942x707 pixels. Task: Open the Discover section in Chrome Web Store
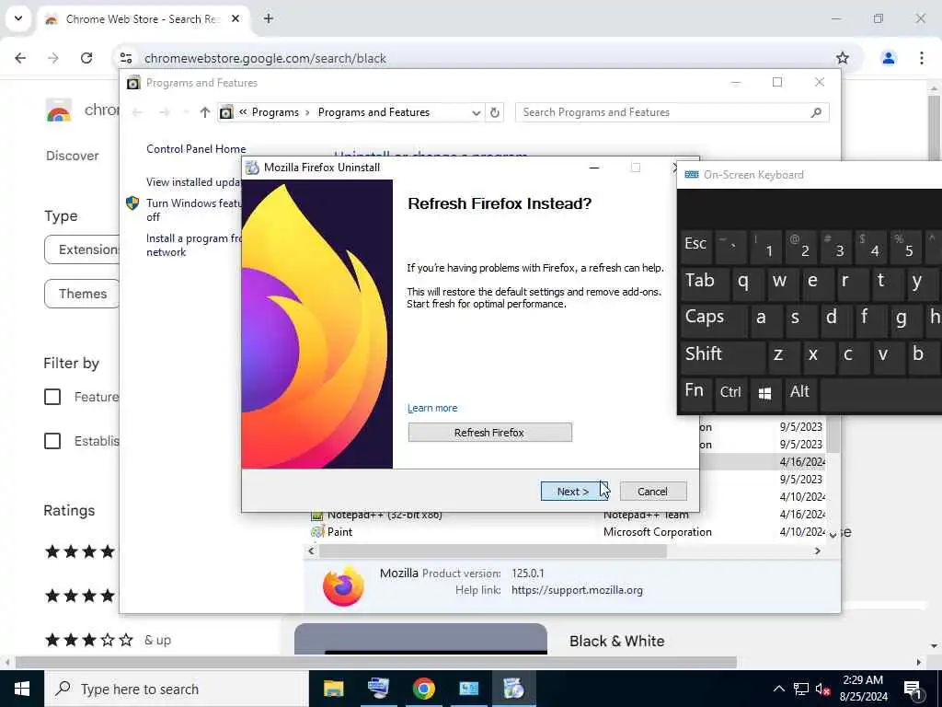point(72,156)
